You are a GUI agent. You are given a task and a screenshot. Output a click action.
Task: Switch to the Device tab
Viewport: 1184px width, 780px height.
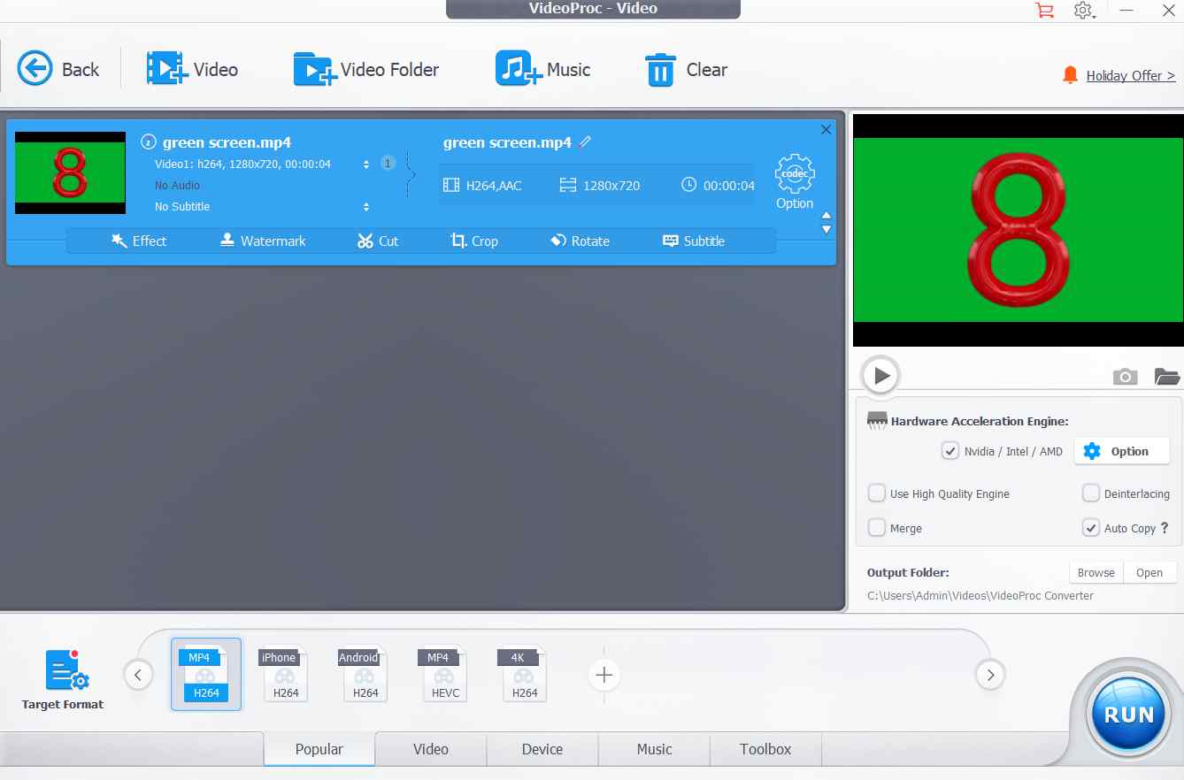pos(542,749)
